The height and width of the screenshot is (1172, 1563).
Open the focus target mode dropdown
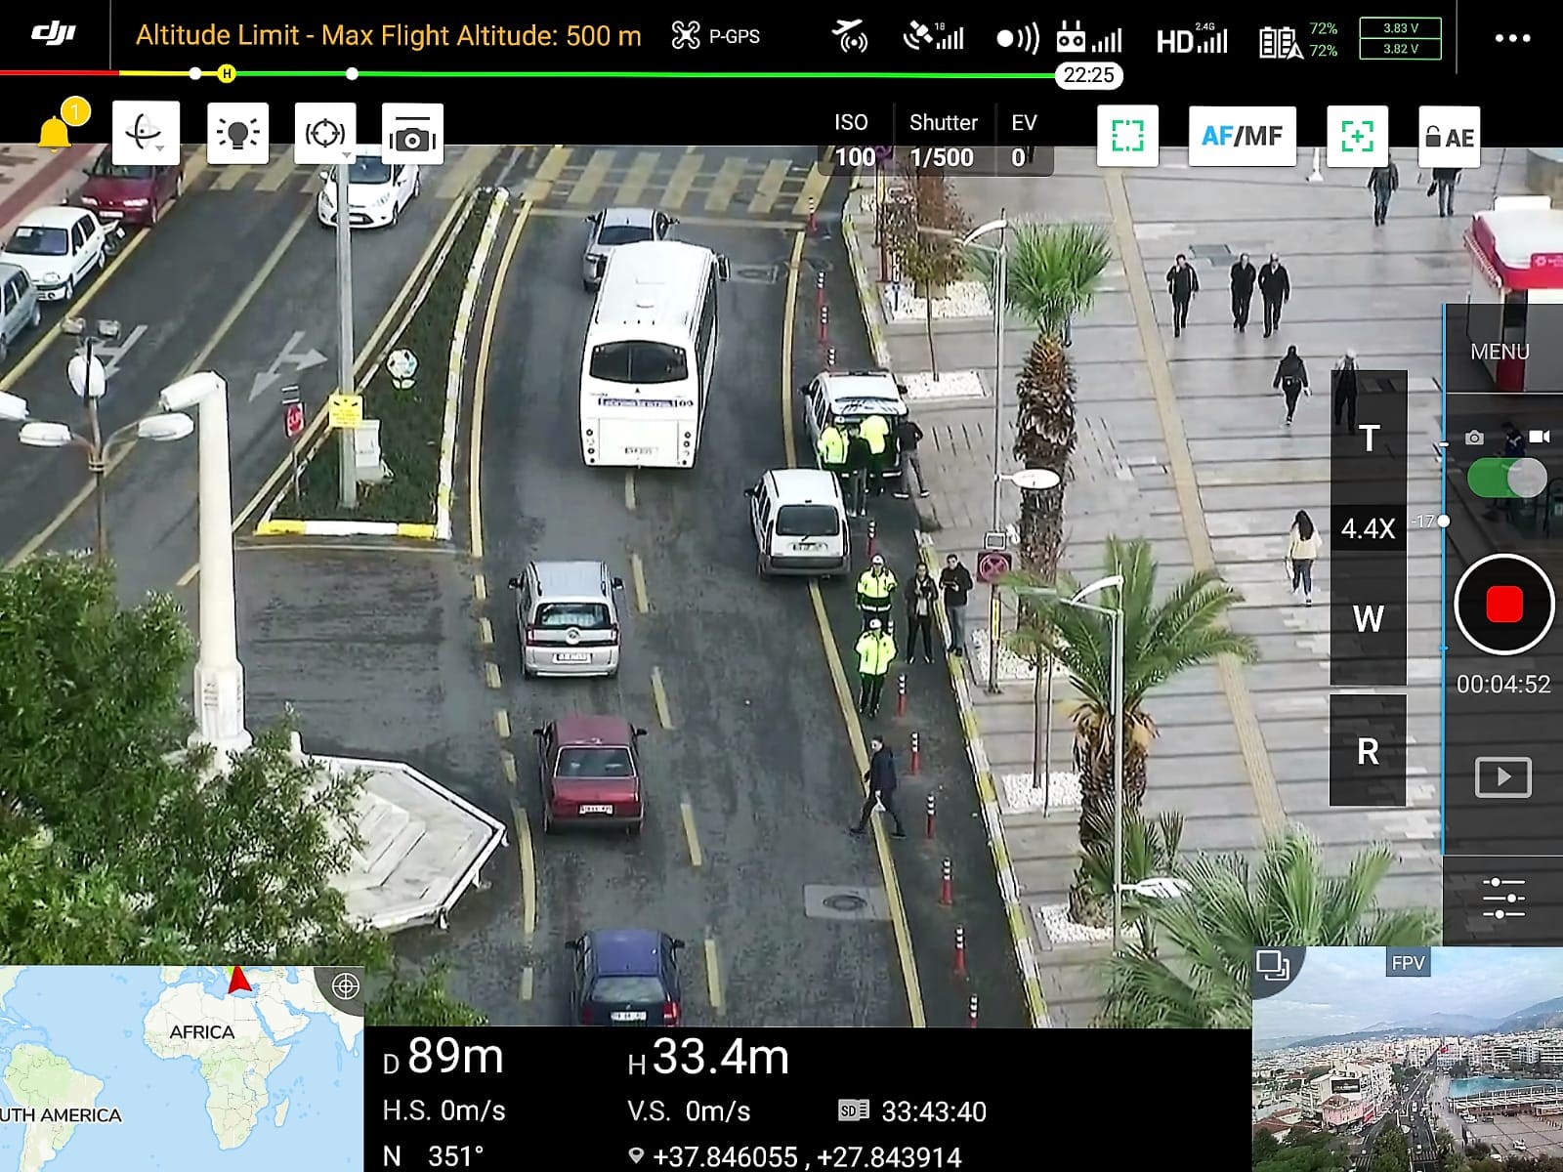click(325, 132)
